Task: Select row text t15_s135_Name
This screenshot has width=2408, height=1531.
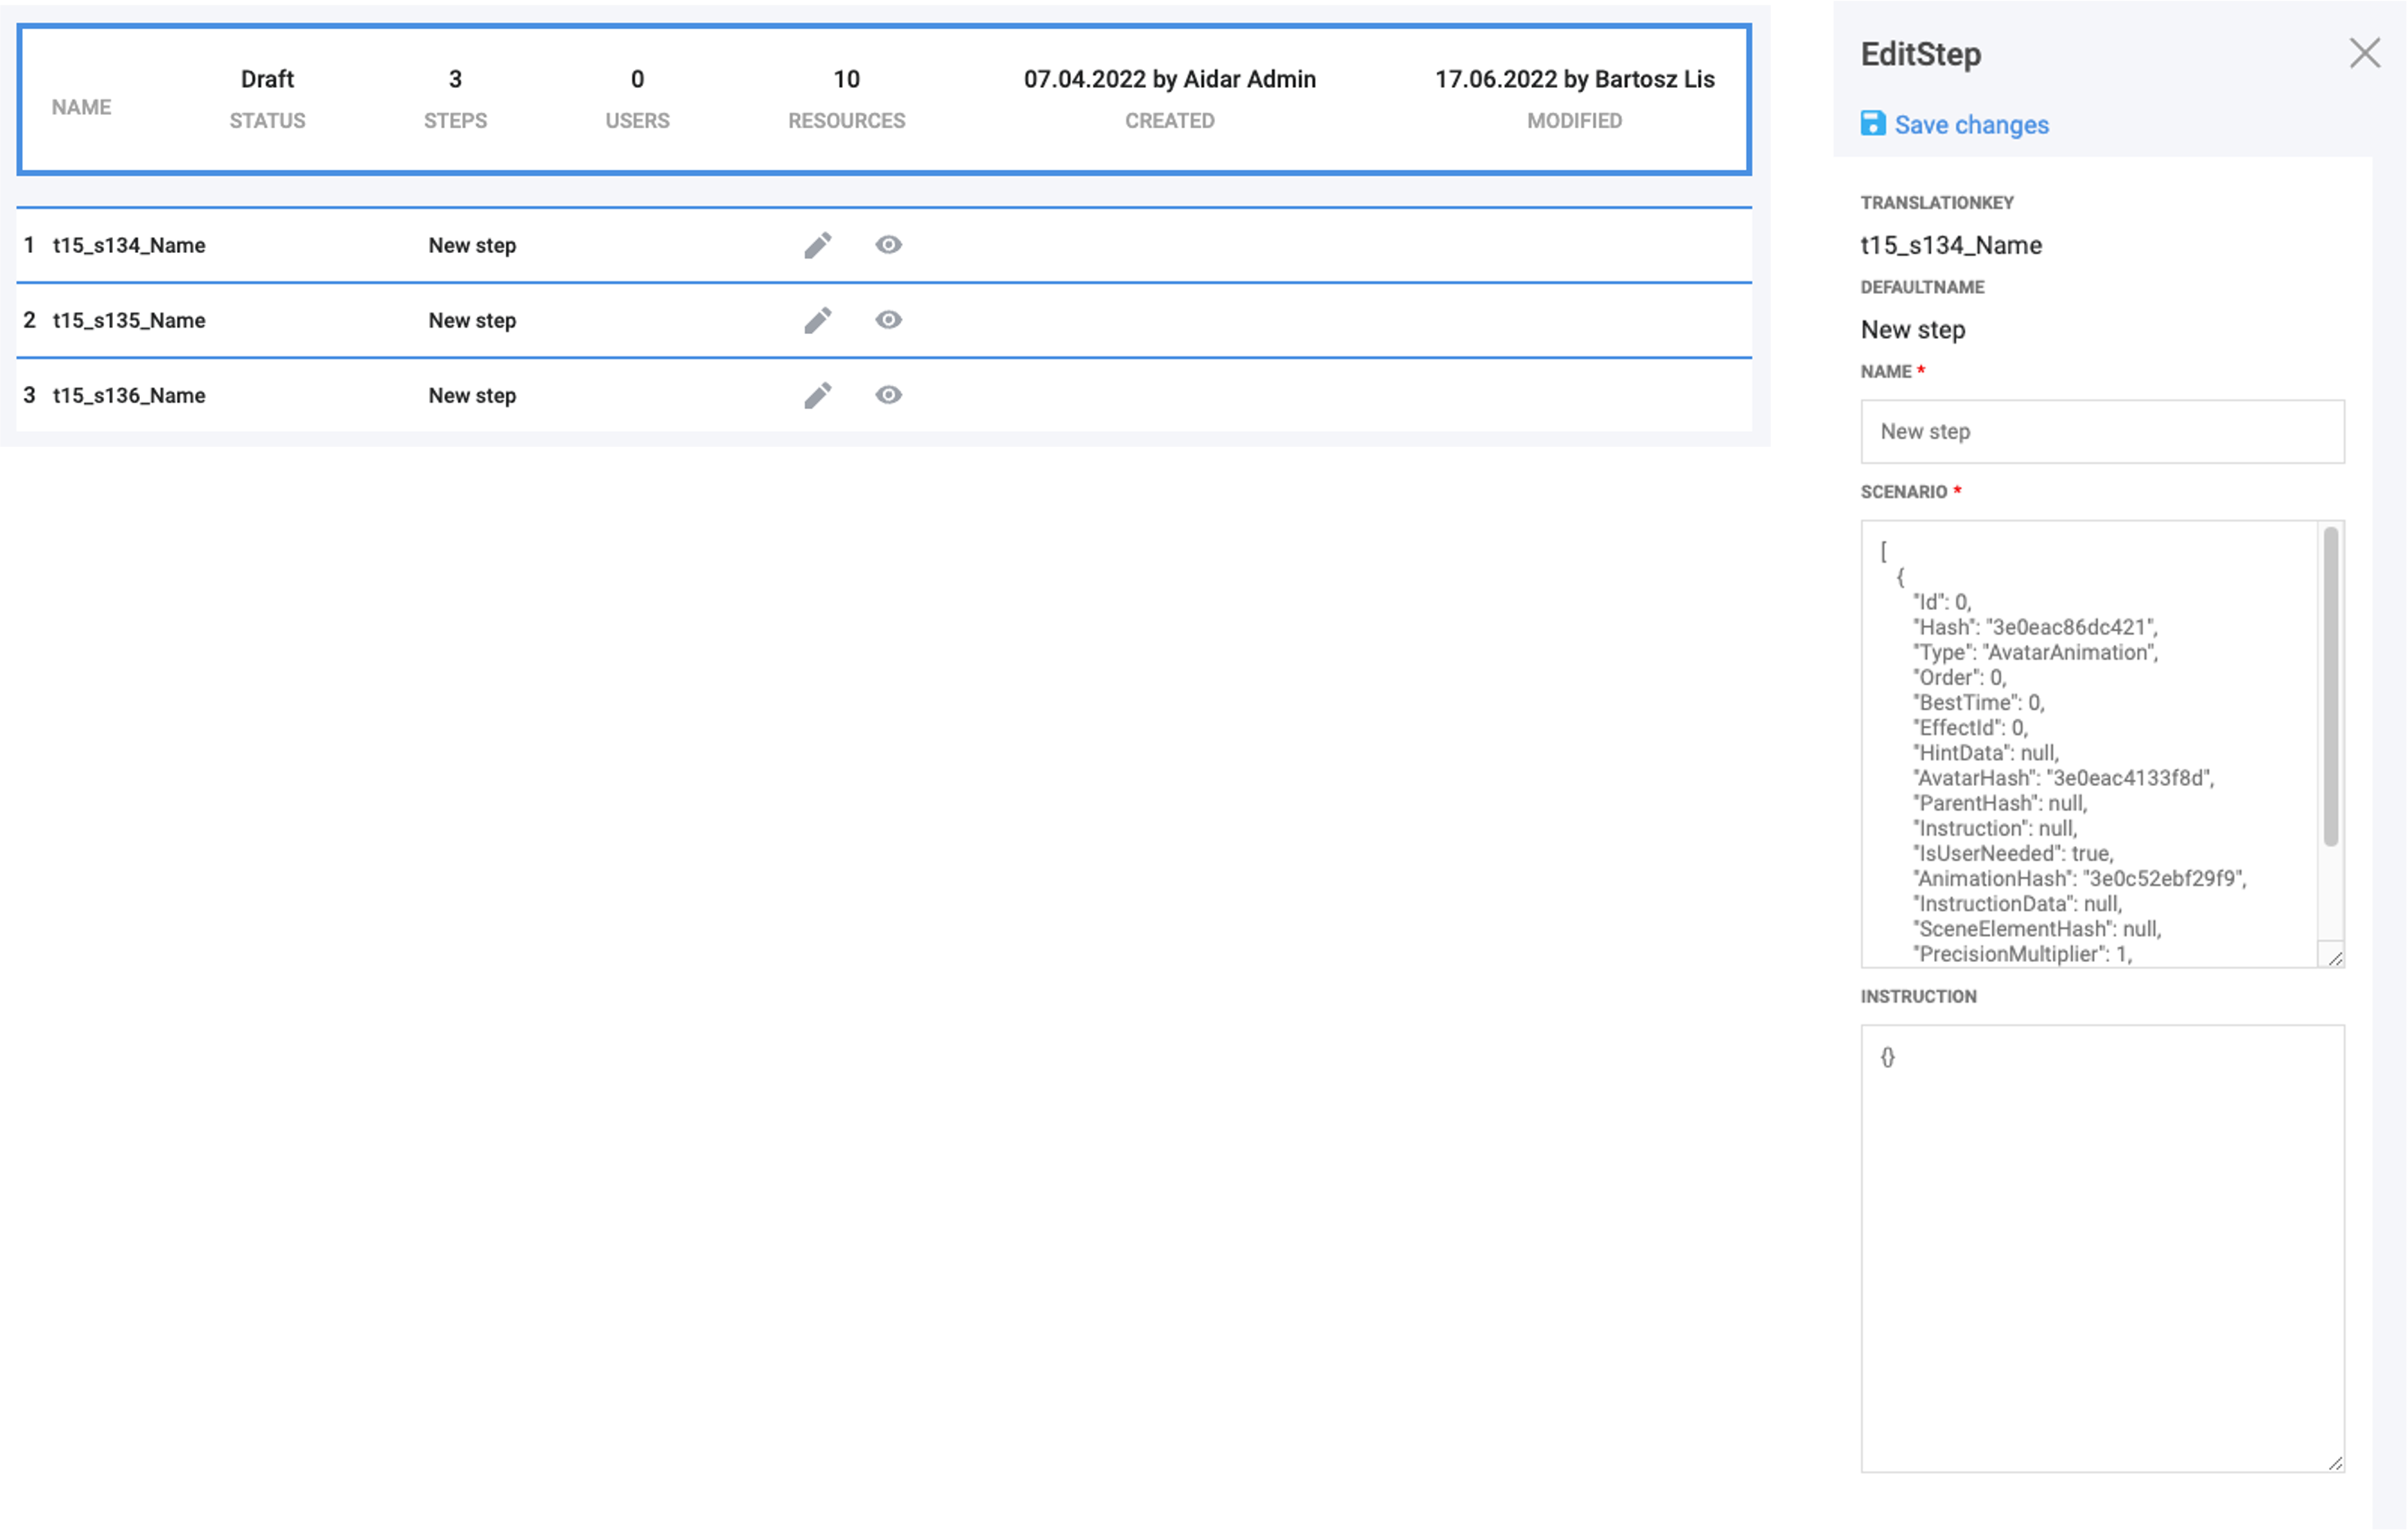Action: click(x=129, y=320)
